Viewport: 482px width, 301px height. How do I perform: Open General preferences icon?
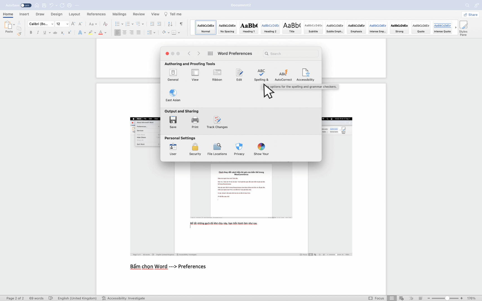pyautogui.click(x=173, y=75)
